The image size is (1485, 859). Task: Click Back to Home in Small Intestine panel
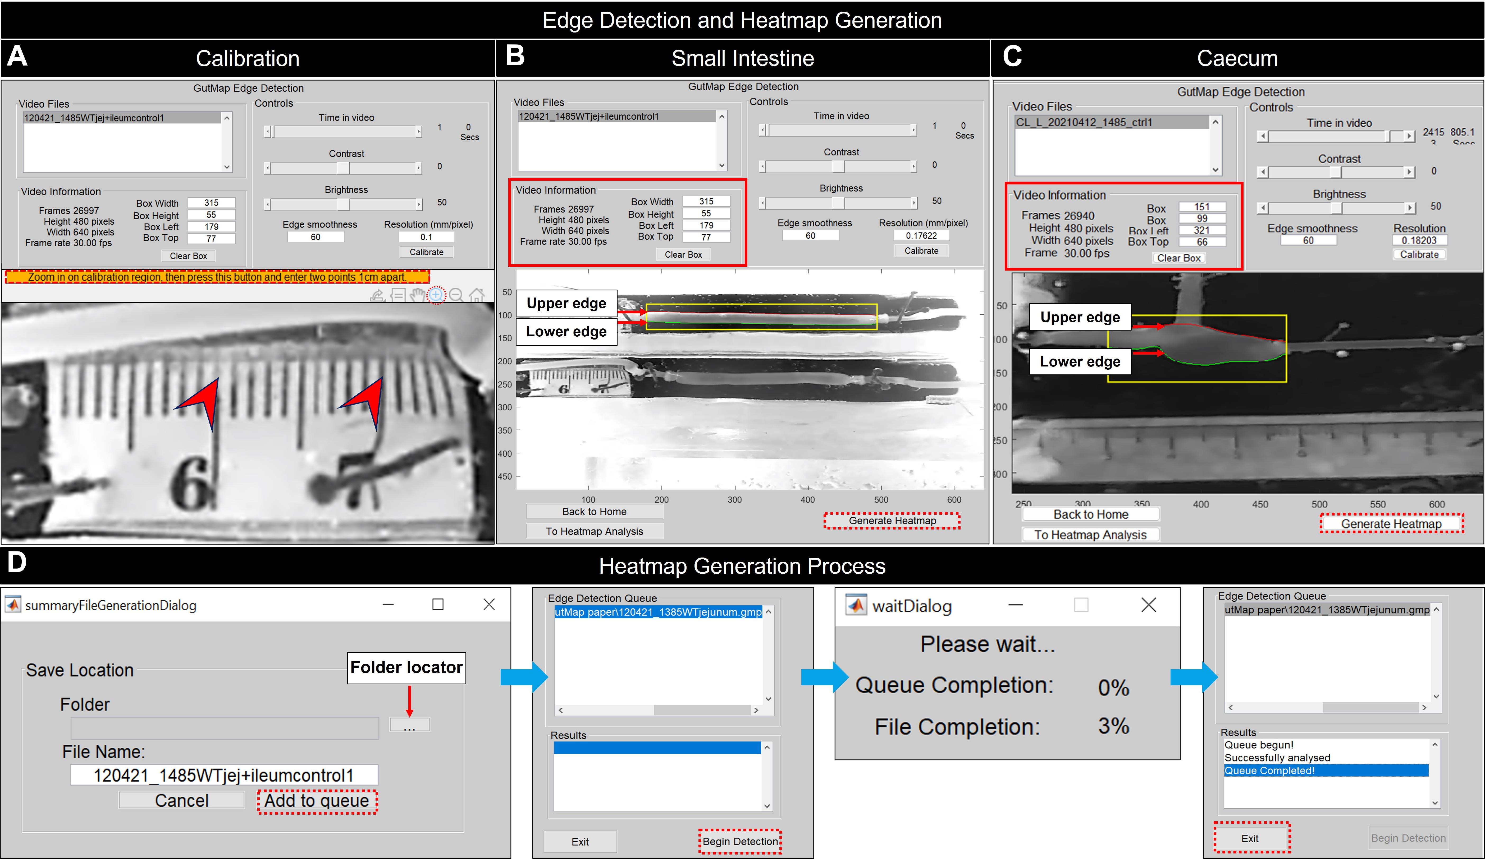click(x=594, y=512)
